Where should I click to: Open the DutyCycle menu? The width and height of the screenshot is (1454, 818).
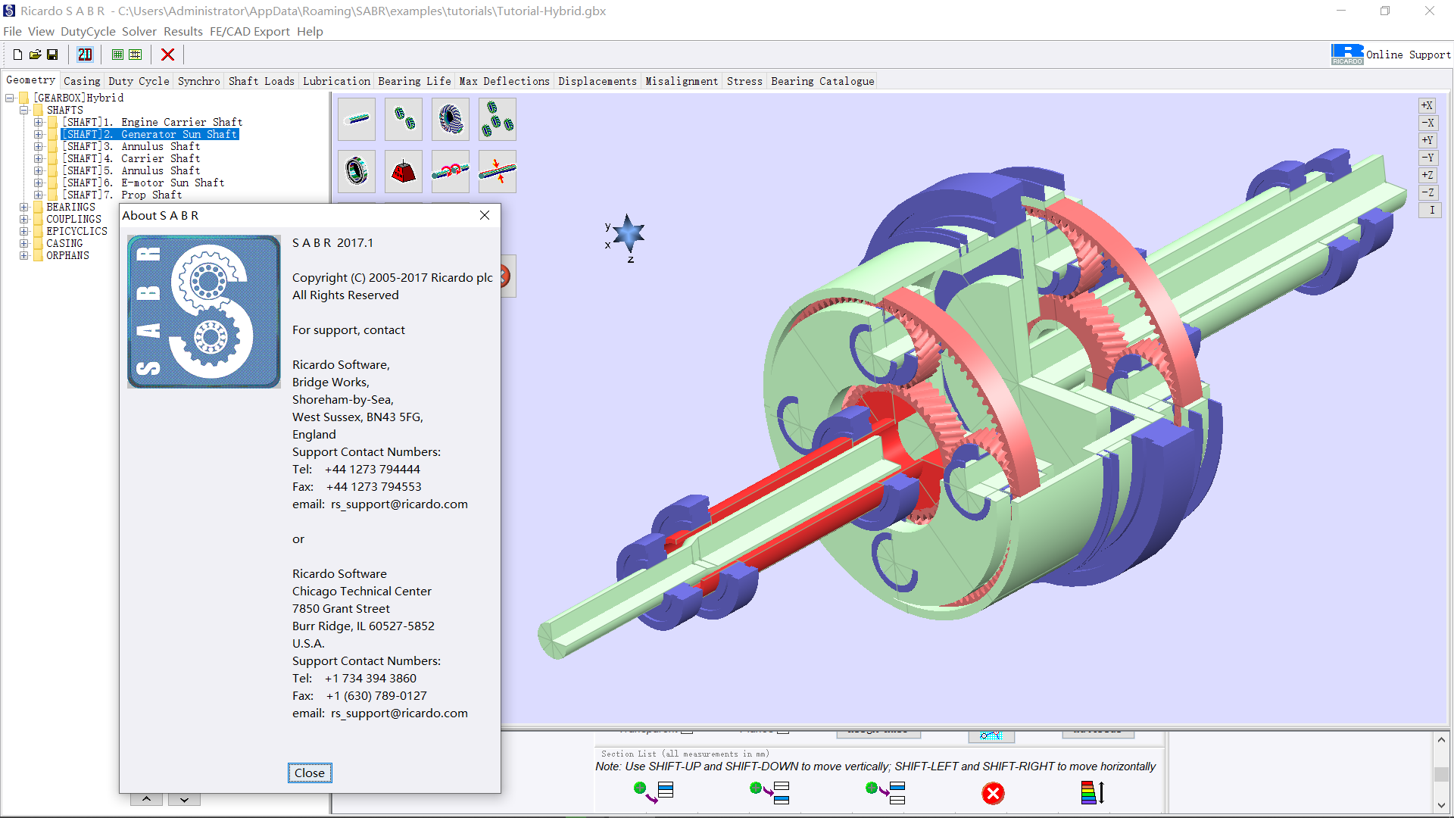88,31
